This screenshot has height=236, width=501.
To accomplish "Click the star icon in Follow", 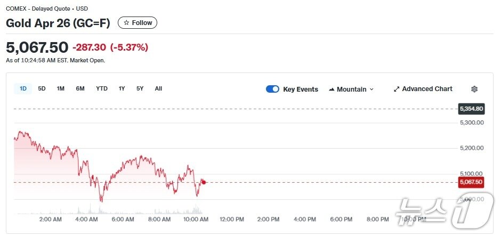I will pyautogui.click(x=126, y=23).
